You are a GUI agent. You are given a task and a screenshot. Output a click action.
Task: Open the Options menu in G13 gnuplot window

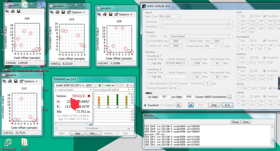[x=29, y=81]
